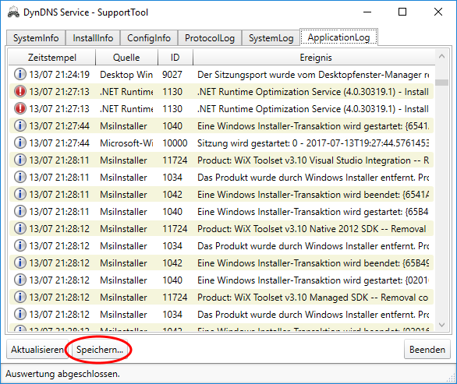Click the scrollbar up arrow of the log list
This screenshot has width=457, height=384.
[x=442, y=56]
